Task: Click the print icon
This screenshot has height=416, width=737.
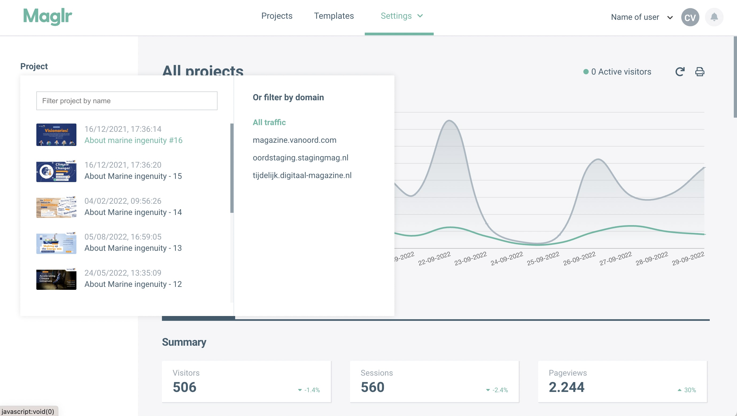Action: coord(700,71)
